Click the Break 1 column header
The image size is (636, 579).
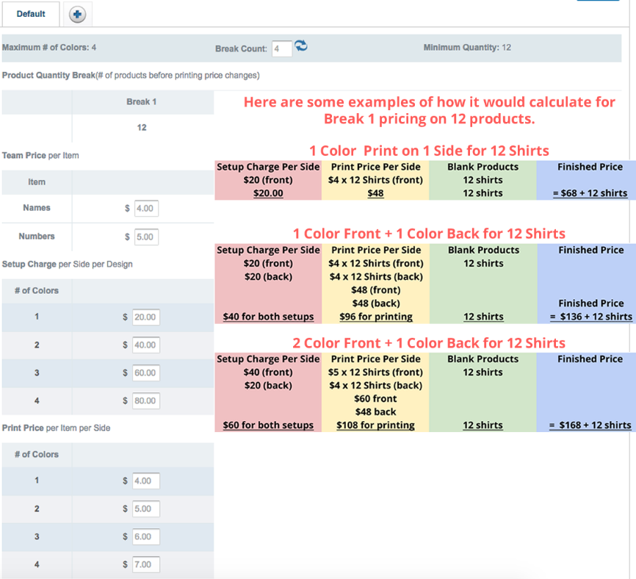[x=142, y=102]
